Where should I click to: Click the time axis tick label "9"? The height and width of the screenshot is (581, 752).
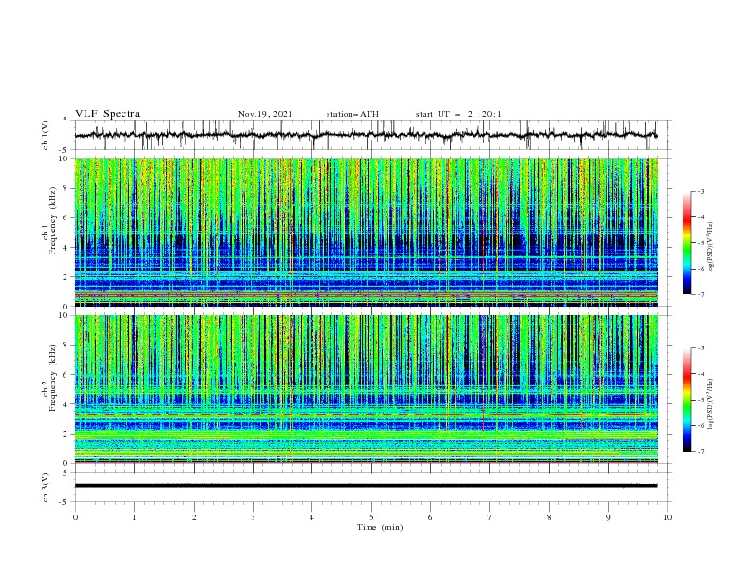608,517
